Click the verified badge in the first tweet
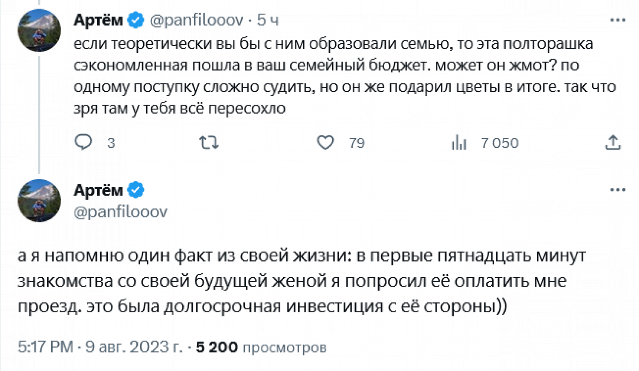The image size is (639, 371). coord(136,20)
